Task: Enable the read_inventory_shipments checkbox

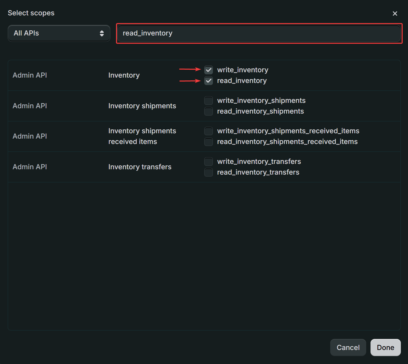Action: pyautogui.click(x=209, y=111)
